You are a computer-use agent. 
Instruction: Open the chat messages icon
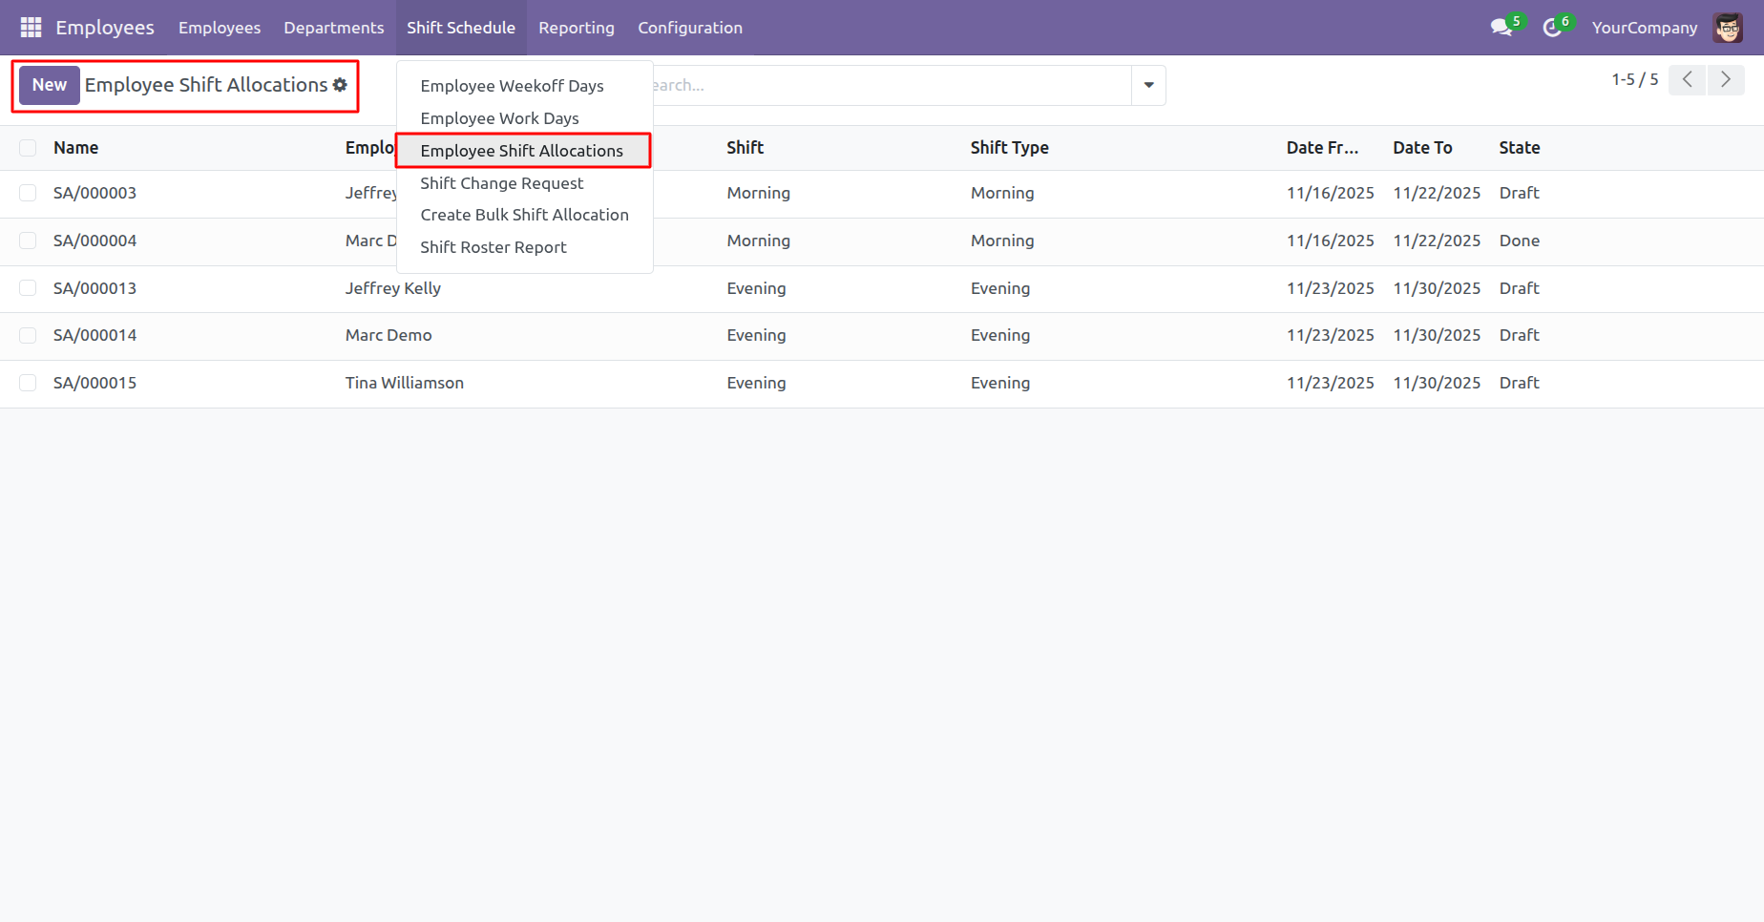click(1501, 28)
